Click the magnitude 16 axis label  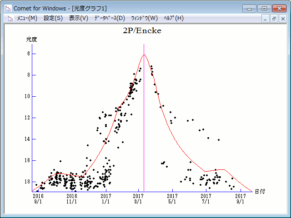click(x=27, y=160)
